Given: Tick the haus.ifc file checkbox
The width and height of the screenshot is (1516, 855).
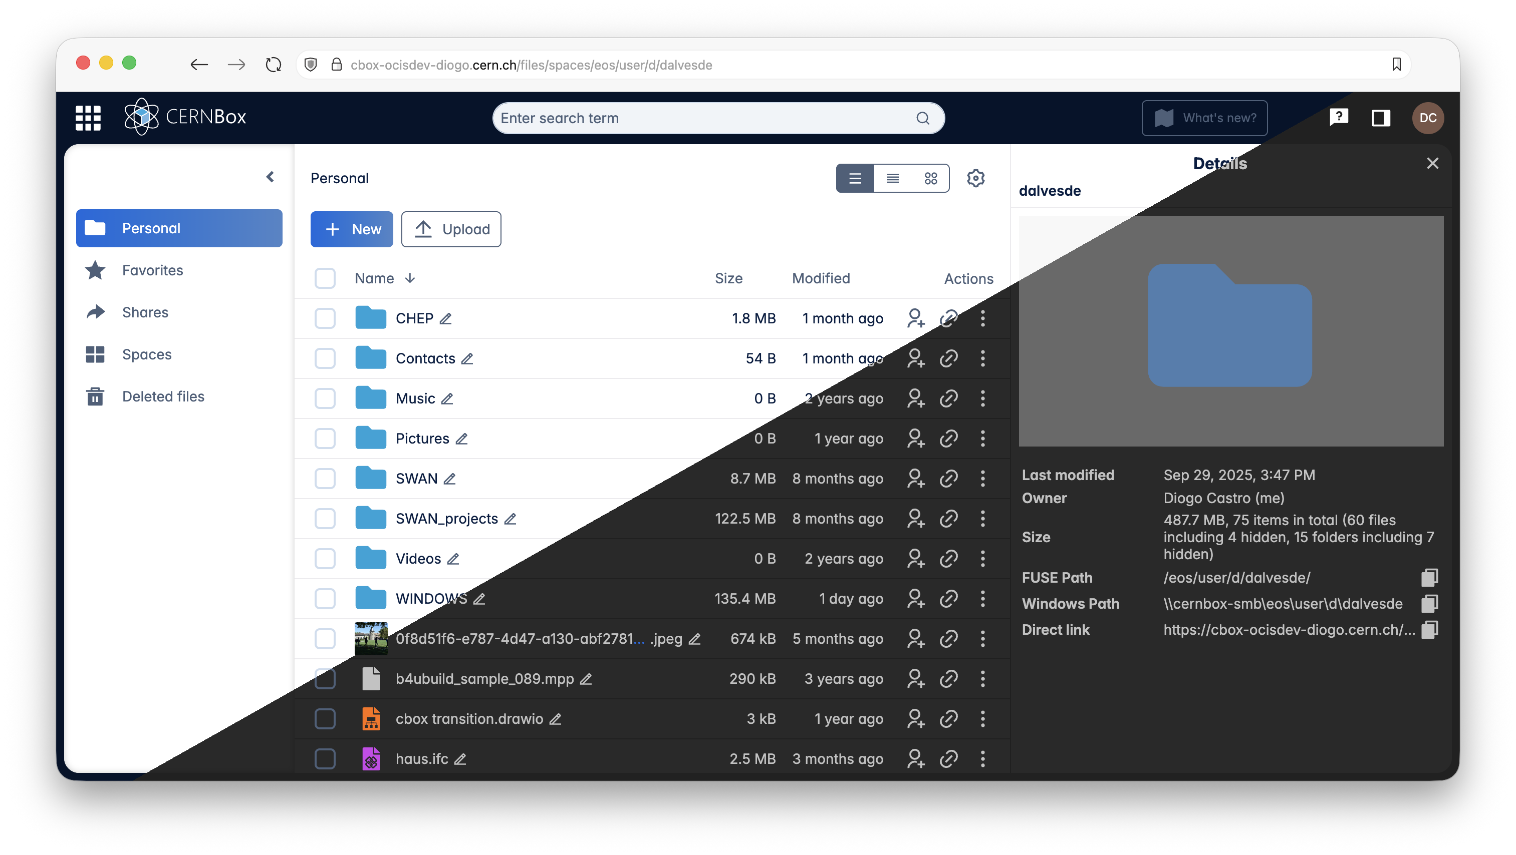Looking at the screenshot, I should point(325,758).
